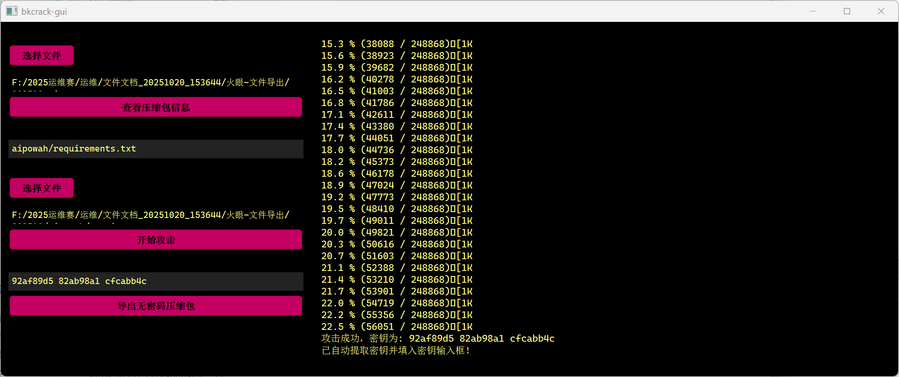The image size is (899, 377).
Task: Minimize the bkcrack-gui window
Action: pyautogui.click(x=813, y=11)
